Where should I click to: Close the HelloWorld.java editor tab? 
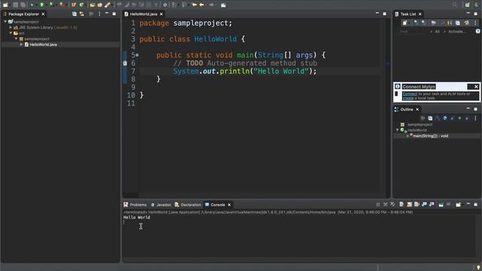161,14
